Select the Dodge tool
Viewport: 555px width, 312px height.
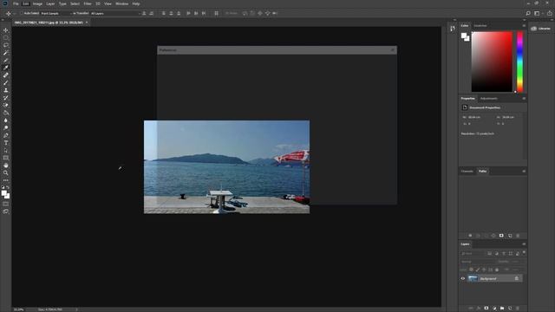tap(6, 127)
